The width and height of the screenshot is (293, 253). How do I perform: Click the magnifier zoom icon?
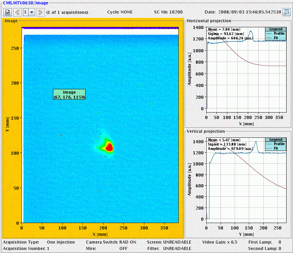point(286,12)
